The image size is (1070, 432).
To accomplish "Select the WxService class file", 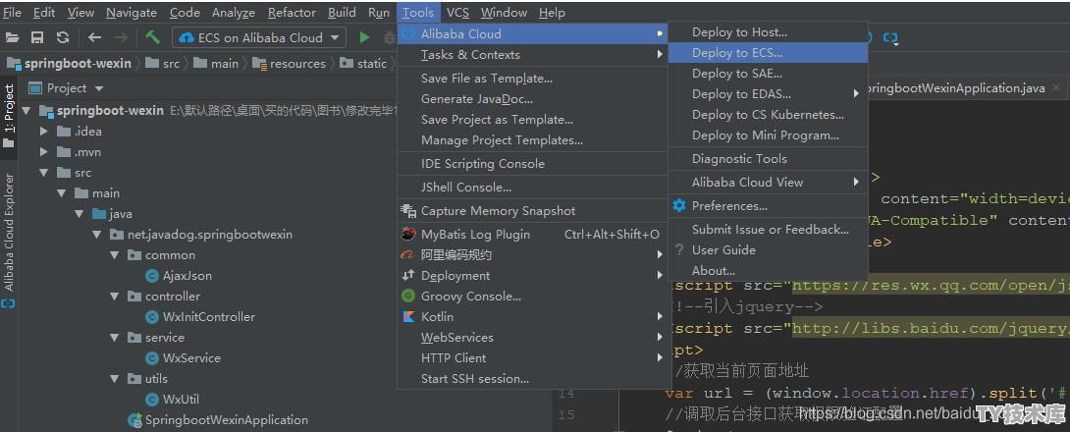I will (x=183, y=357).
